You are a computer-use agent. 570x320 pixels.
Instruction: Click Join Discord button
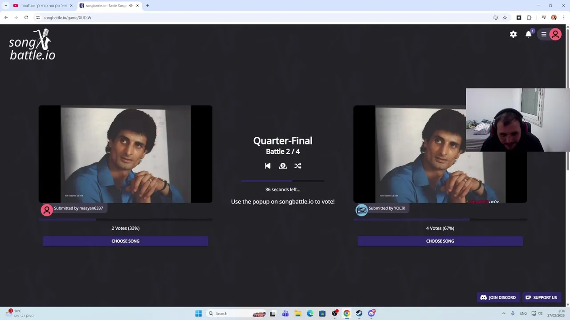point(498,297)
